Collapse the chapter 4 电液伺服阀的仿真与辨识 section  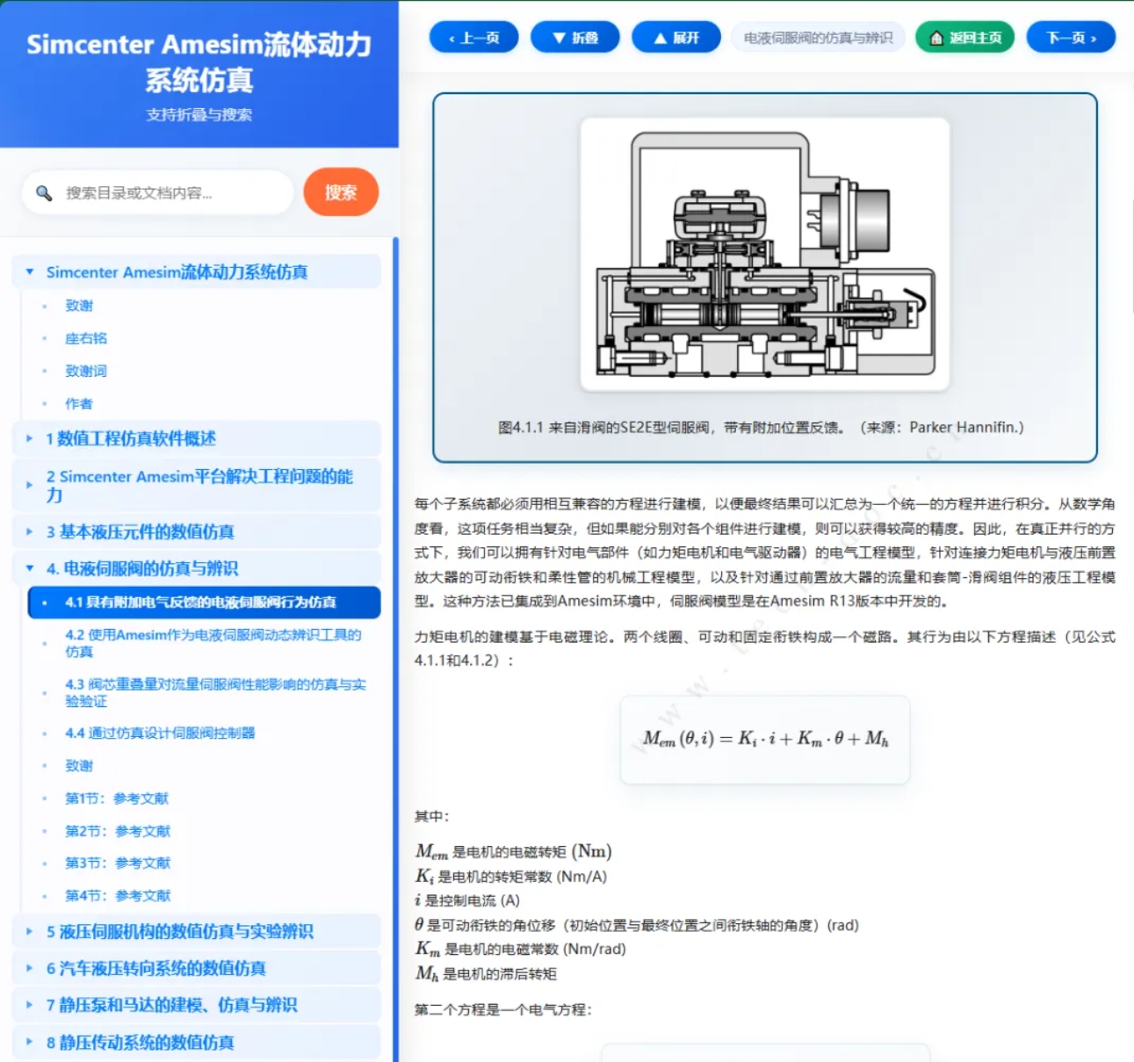[x=27, y=568]
